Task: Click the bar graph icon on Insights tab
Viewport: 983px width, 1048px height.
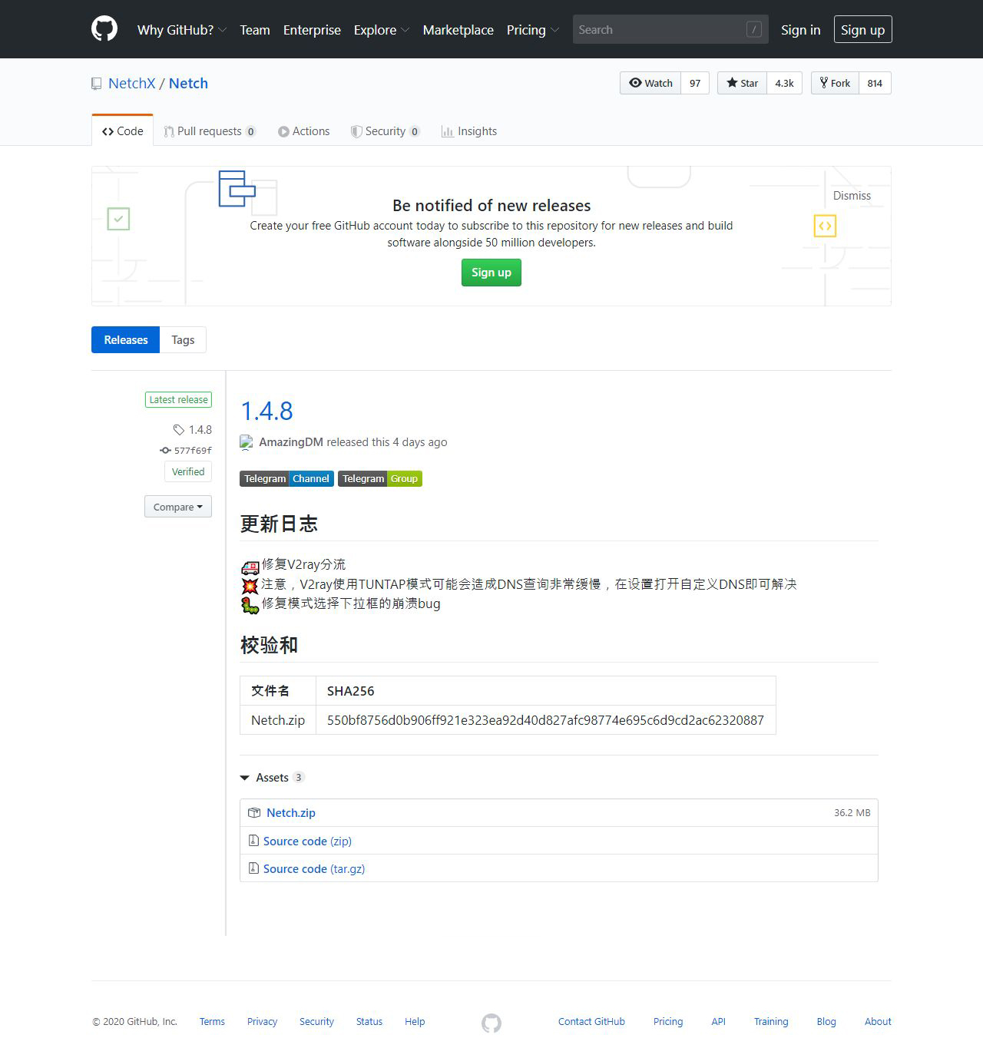Action: point(447,131)
